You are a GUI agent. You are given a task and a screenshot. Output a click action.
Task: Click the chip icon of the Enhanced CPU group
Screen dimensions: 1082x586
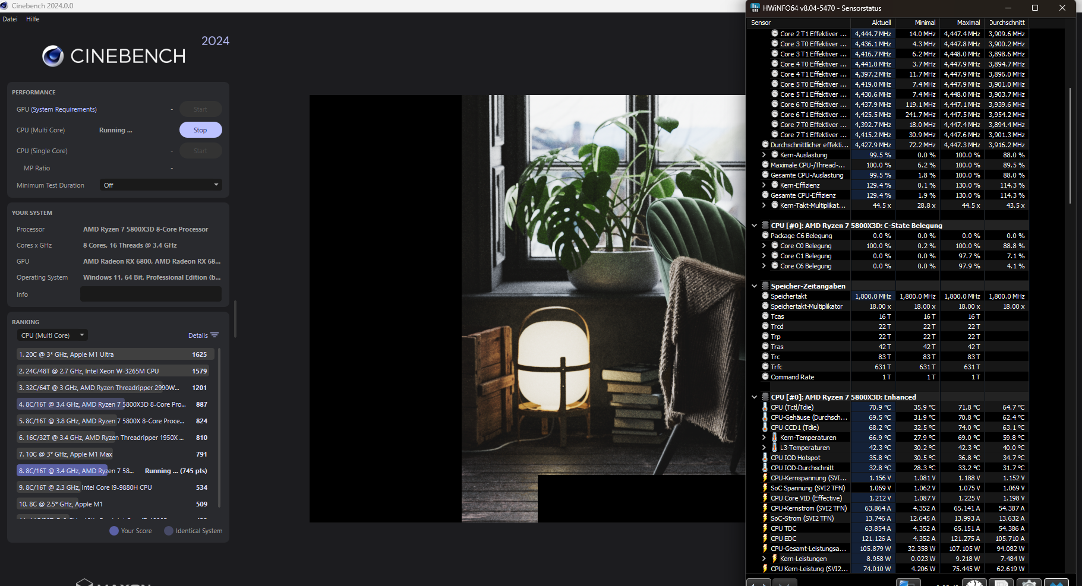(765, 397)
